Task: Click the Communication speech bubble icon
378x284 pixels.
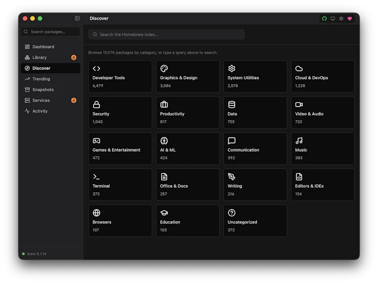Action: (232, 140)
